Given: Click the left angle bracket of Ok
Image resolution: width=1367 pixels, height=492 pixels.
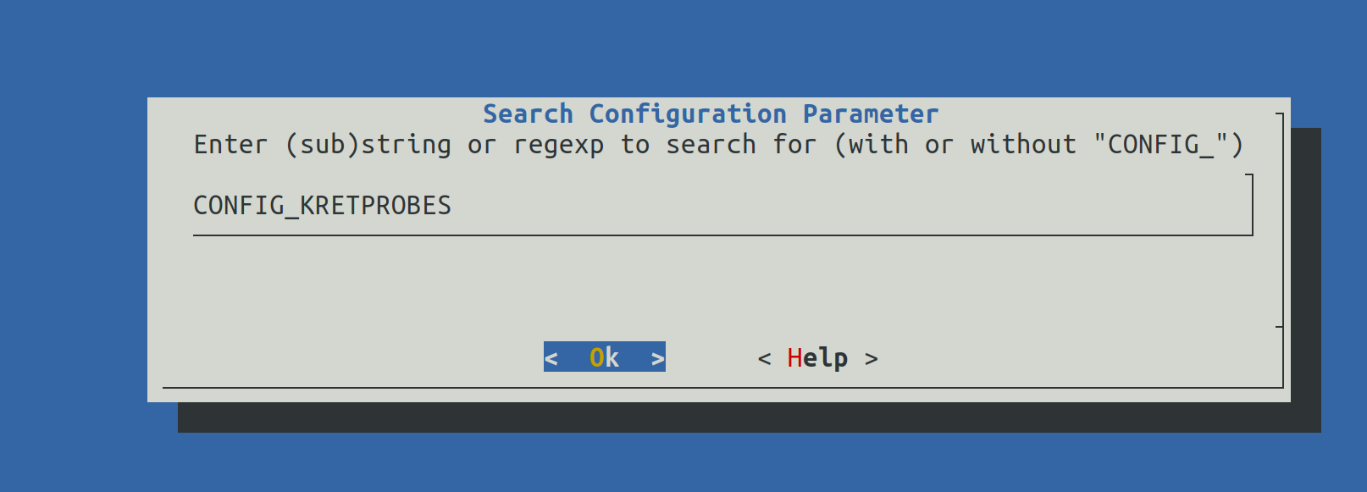Looking at the screenshot, I should [x=551, y=359].
